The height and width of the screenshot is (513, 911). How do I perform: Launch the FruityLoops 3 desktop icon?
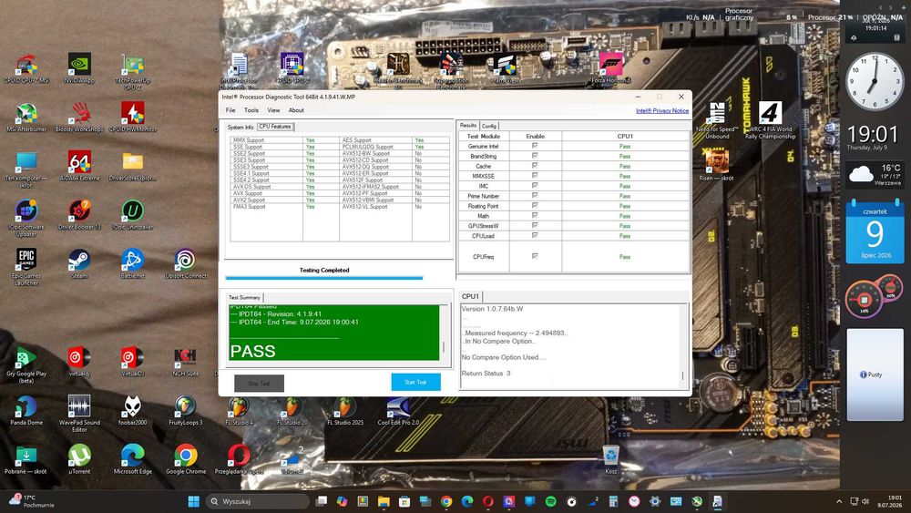click(186, 410)
